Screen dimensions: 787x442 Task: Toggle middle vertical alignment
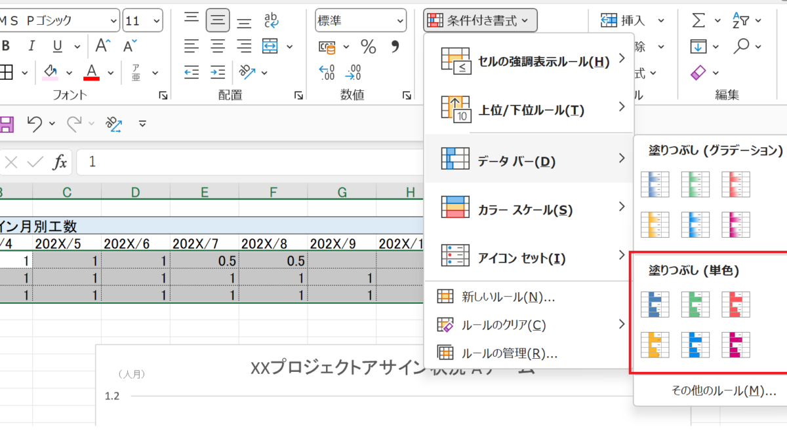218,20
